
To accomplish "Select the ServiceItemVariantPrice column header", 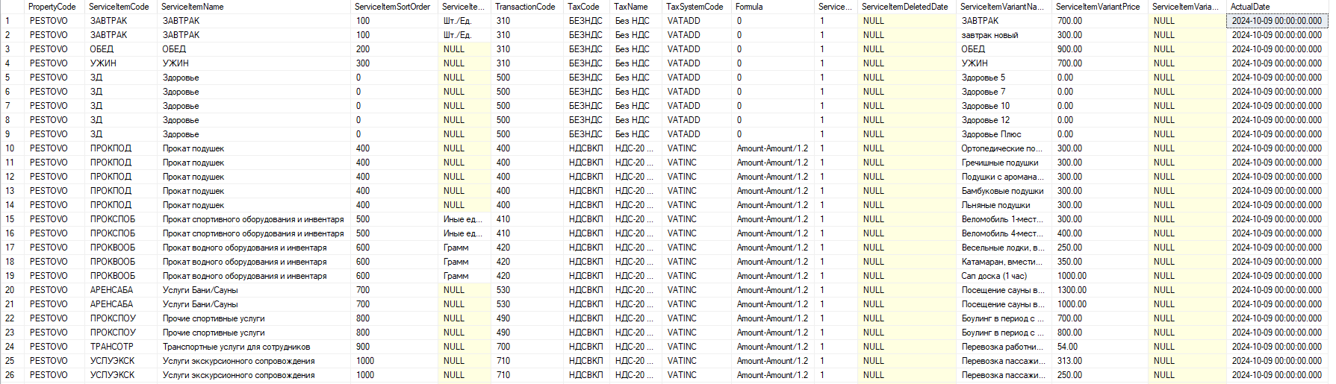I will [x=1098, y=7].
